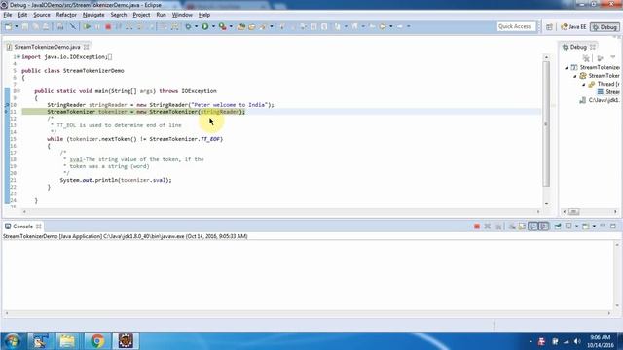623x350 pixels.
Task: Toggle Show Console on Standard Error change
Action: 543,227
